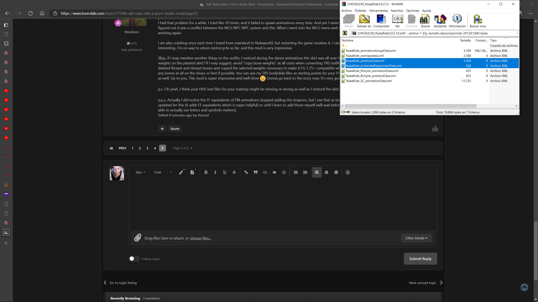Open WinRAR Órdenes menu

360,11
